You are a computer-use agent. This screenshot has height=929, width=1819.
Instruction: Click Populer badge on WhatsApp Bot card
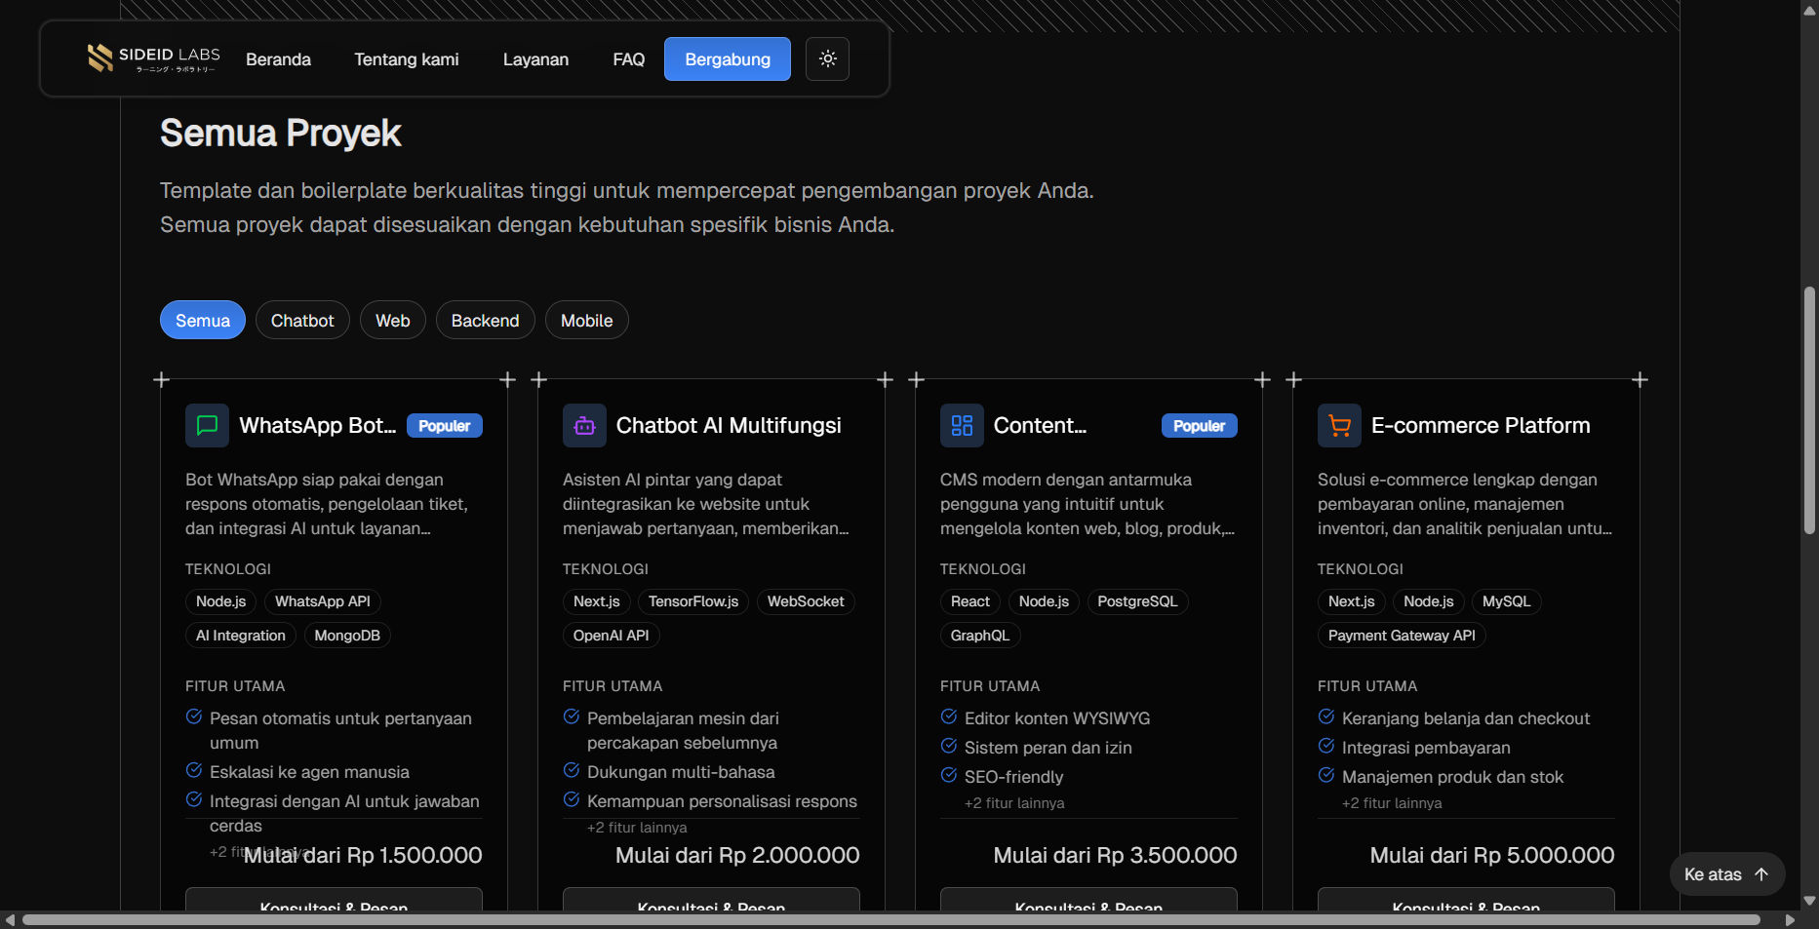[445, 426]
